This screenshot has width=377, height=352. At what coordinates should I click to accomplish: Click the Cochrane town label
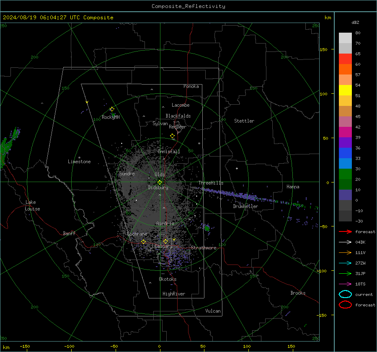click(137, 234)
